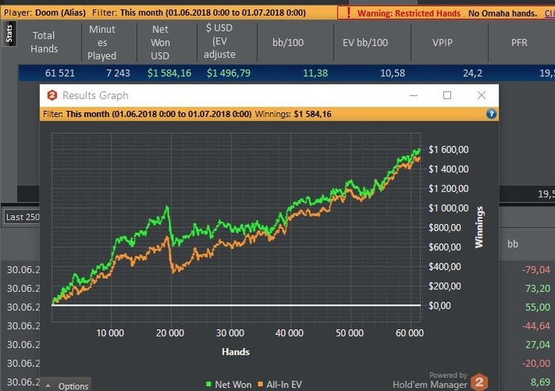Follow the truncated link after No Omaha hands
This screenshot has height=391, width=555.
(549, 13)
